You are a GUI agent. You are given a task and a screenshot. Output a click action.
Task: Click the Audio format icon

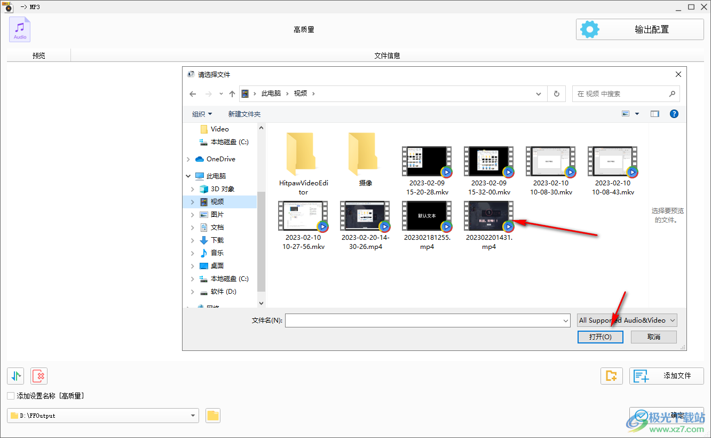[x=20, y=29]
